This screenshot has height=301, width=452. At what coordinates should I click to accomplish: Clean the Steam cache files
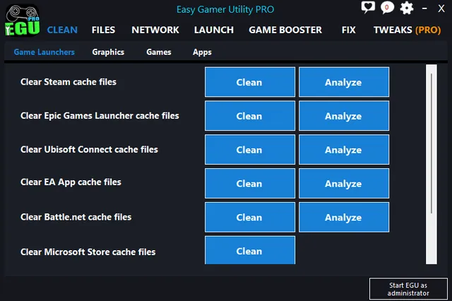pyautogui.click(x=250, y=82)
